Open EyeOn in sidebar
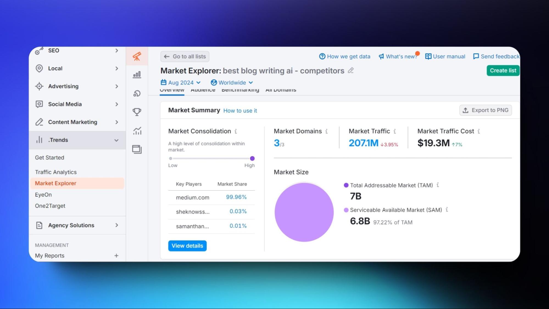549x309 pixels. 43,195
